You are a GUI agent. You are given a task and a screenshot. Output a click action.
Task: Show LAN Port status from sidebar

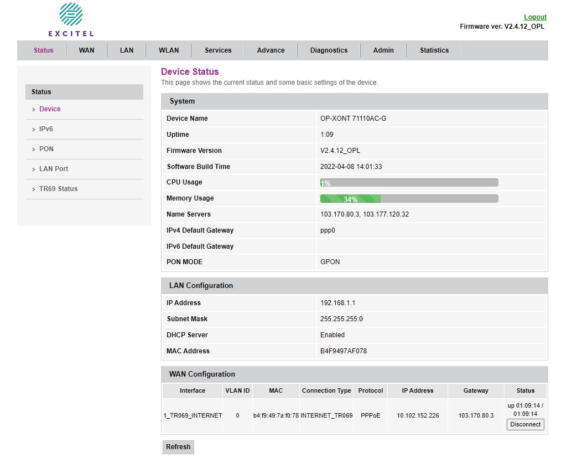coord(54,169)
